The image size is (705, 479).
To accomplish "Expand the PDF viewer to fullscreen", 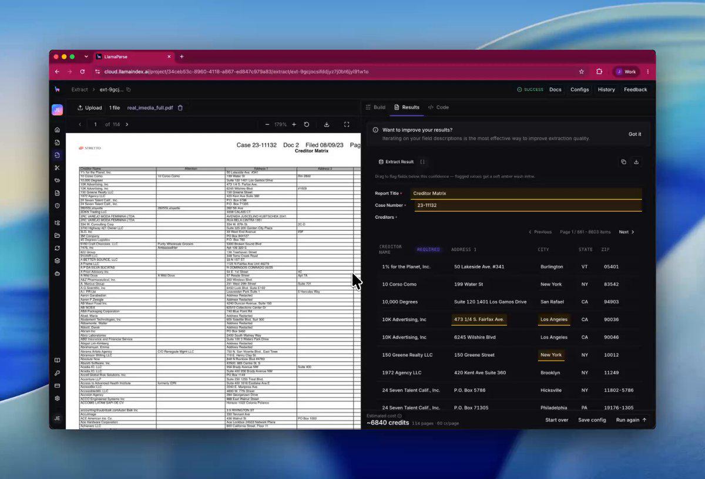I will (x=347, y=124).
